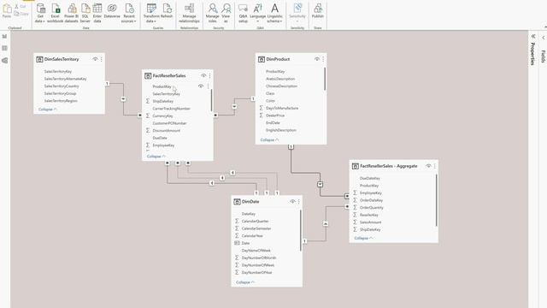Open Power BI datasets connector
Viewport: 547px width, 308px height.
(72, 14)
